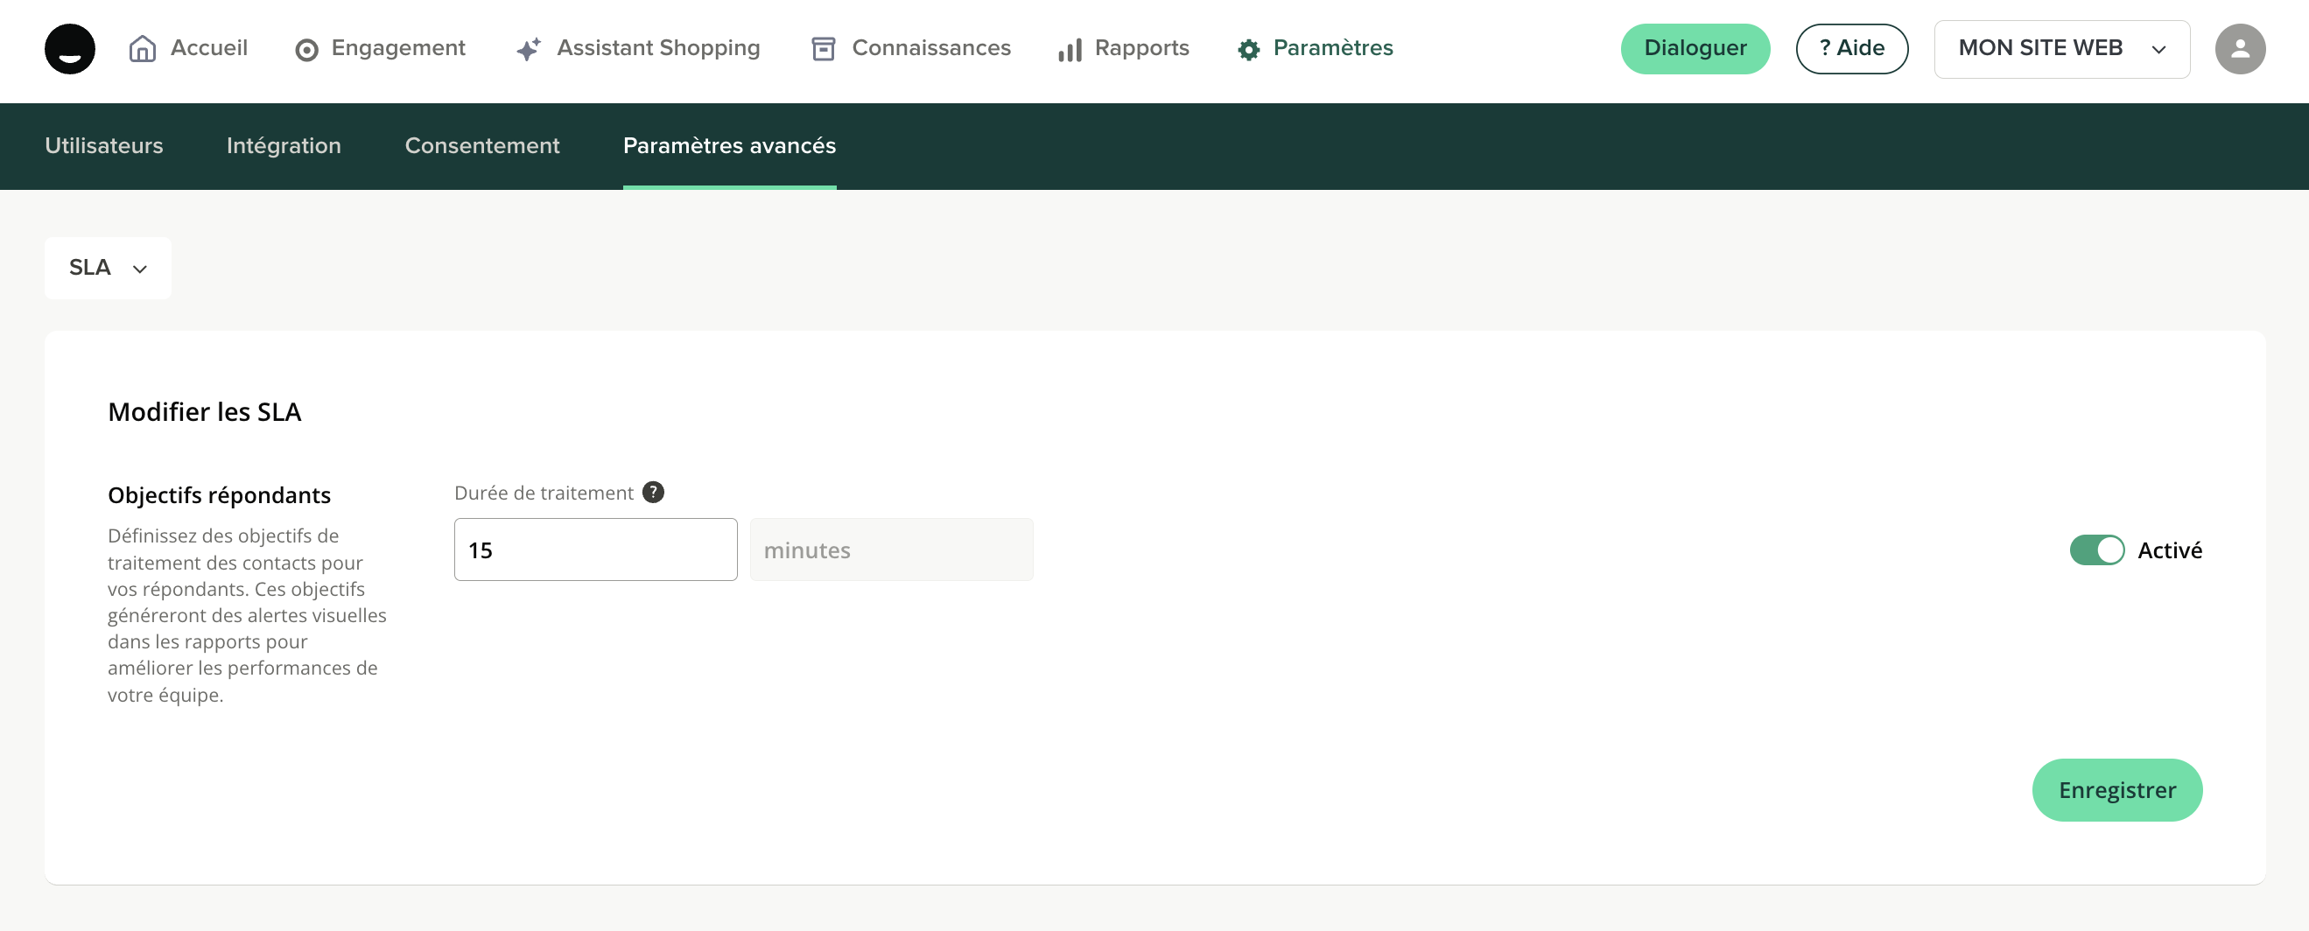The height and width of the screenshot is (931, 2309).
Task: Show help tooltip for Durée de traitement
Action: pyautogui.click(x=654, y=492)
